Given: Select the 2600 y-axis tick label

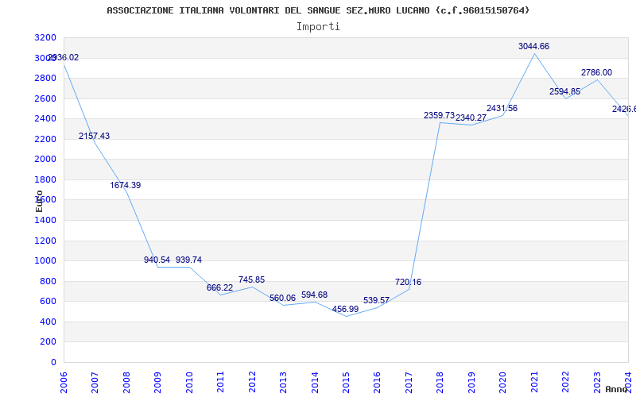Looking at the screenshot, I should (45, 98).
